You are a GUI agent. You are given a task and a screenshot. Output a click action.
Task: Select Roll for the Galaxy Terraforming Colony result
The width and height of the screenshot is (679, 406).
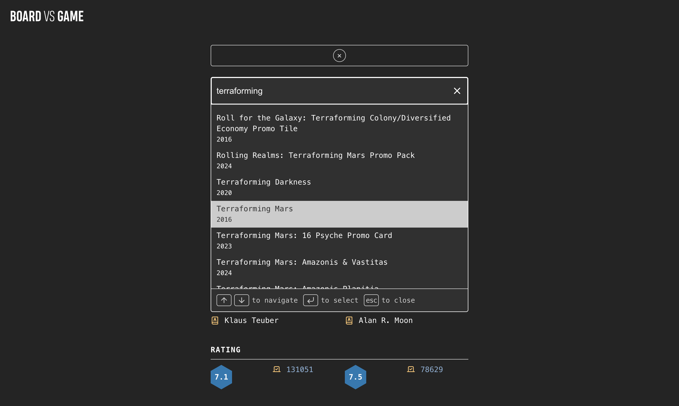pos(339,128)
